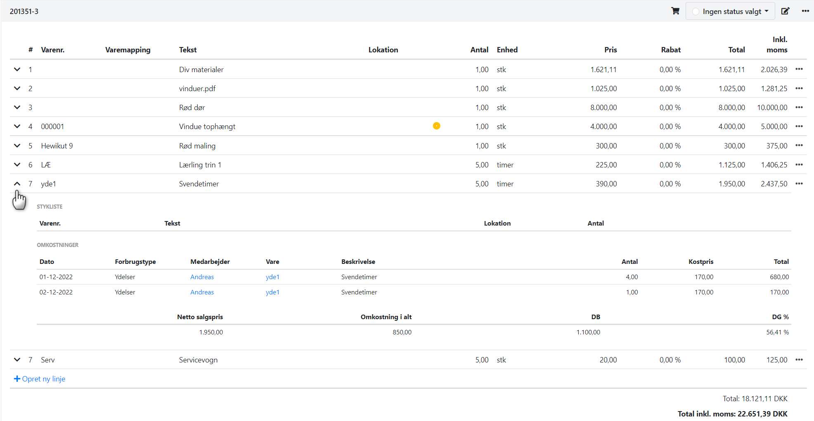Open three-dot menu for Svendetimer line
The image size is (814, 421).
coord(799,184)
